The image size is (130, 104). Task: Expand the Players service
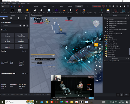104,36
